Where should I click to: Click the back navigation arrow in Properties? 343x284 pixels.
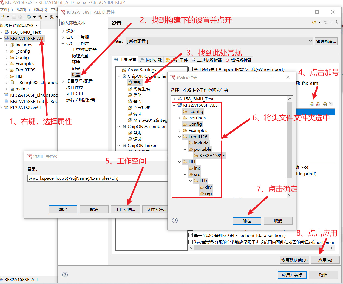pos(314,22)
